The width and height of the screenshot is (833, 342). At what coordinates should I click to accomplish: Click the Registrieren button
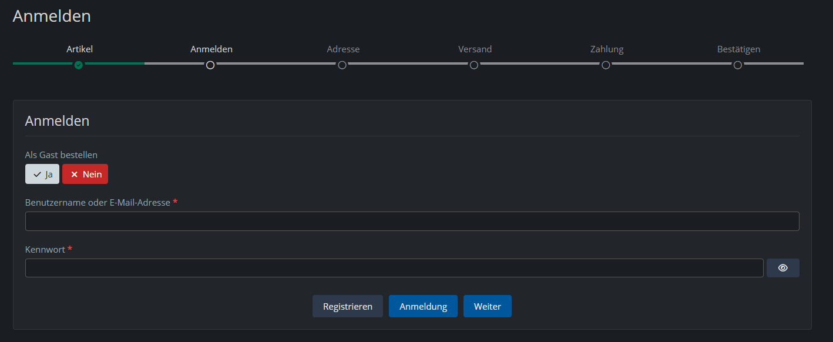[348, 307]
